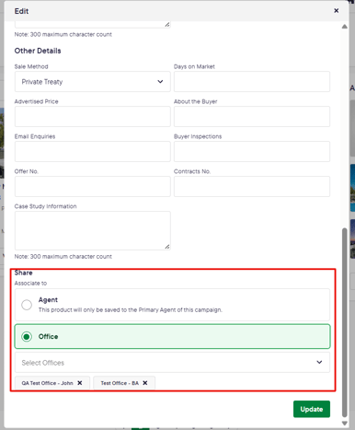
Task: Click the Update button
Action: (312, 409)
